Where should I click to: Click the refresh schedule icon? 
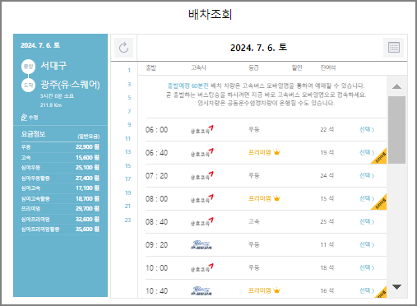point(123,48)
